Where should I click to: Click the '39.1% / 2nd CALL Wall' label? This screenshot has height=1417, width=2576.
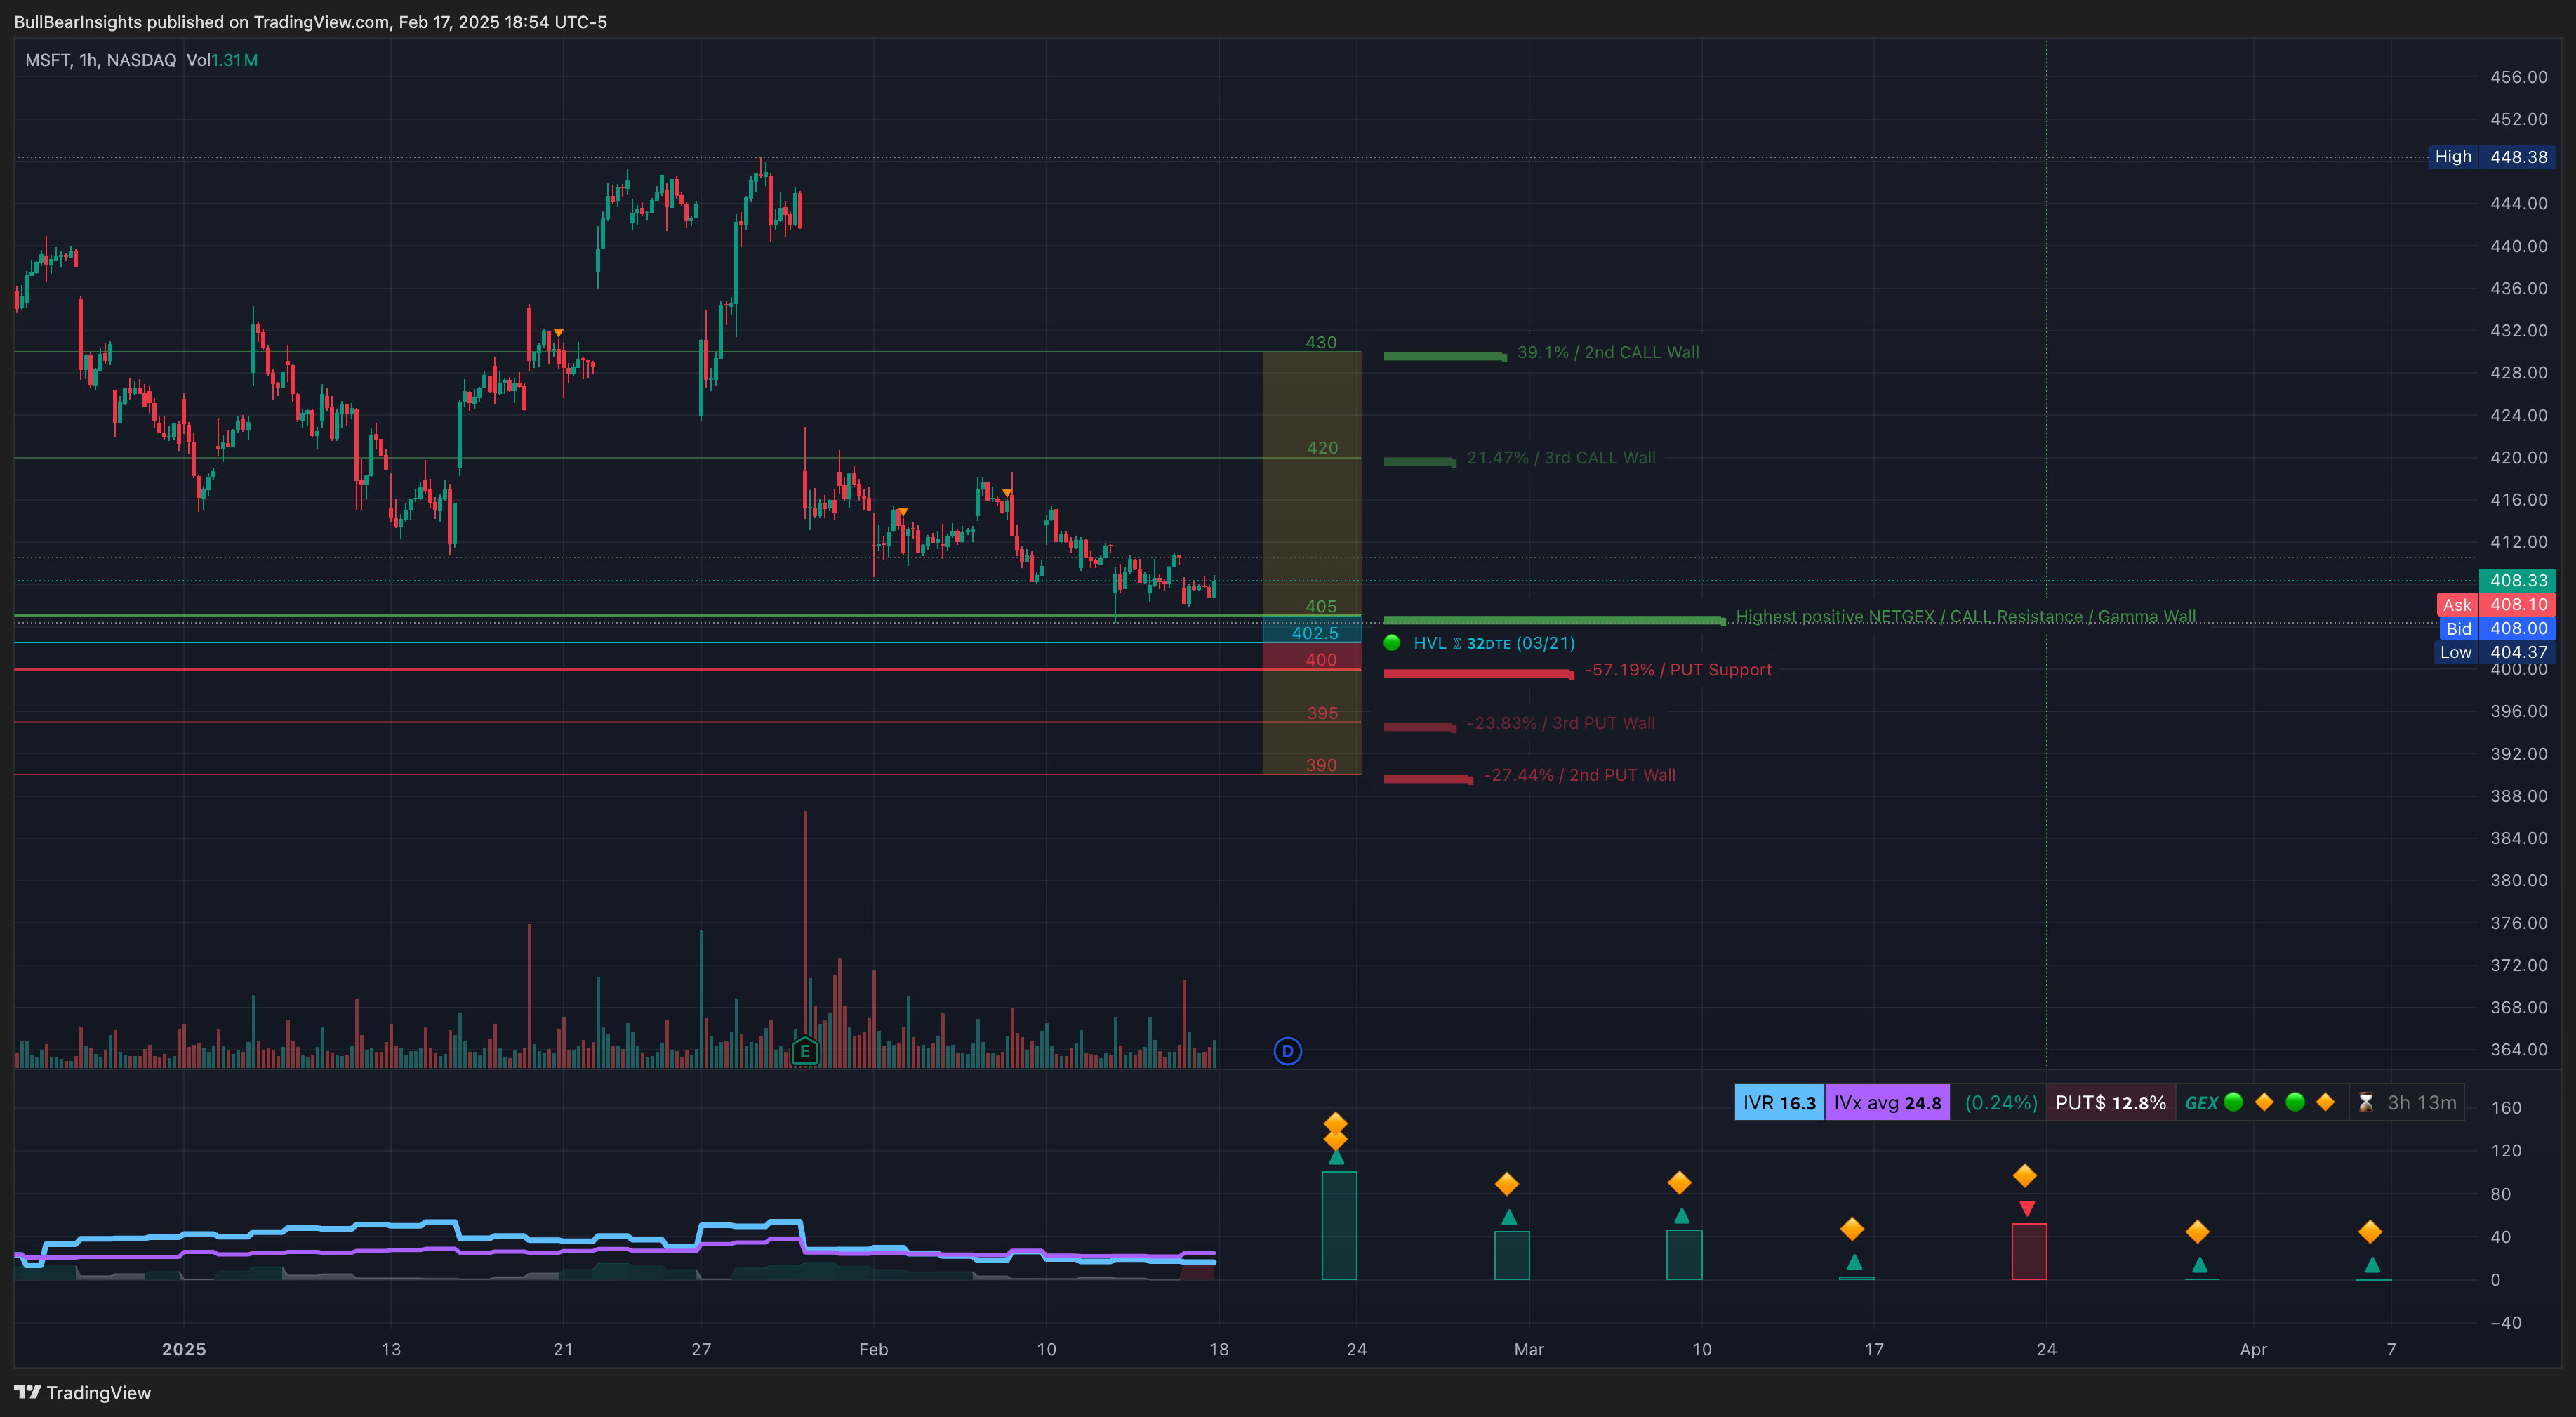click(1608, 352)
